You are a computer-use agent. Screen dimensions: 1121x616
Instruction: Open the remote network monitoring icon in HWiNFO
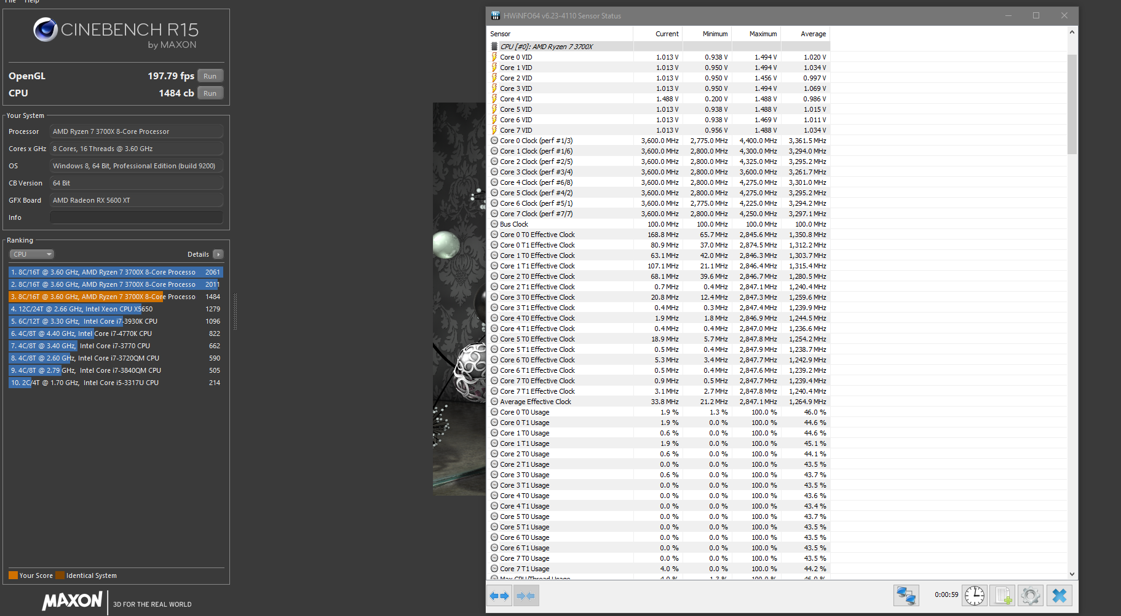pyautogui.click(x=906, y=595)
